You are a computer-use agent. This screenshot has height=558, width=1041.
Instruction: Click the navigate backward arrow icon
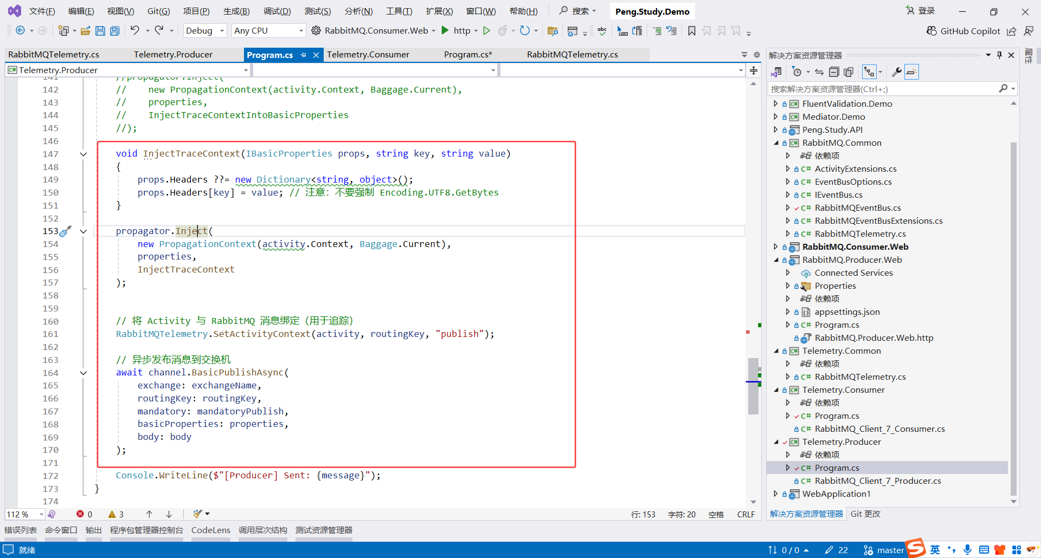click(20, 31)
